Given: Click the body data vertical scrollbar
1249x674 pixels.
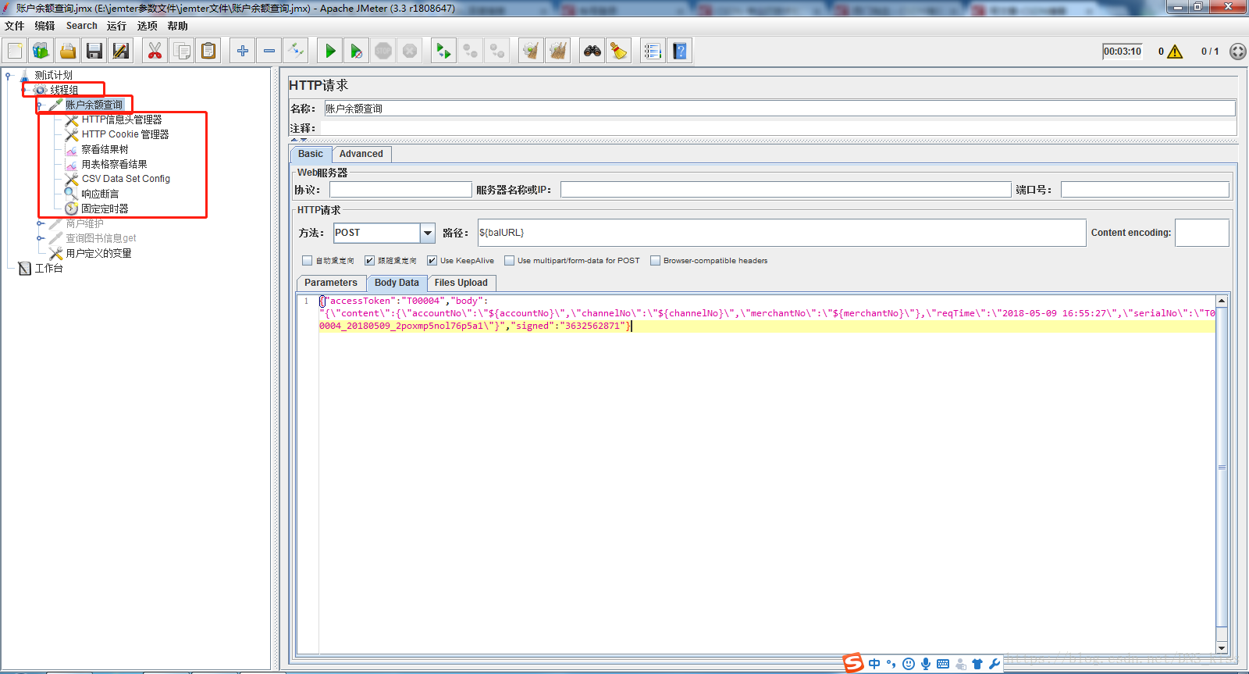Looking at the screenshot, I should (x=1222, y=474).
